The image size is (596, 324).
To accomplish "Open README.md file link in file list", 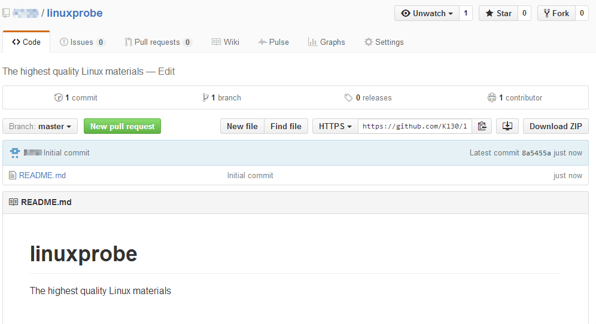I will tap(42, 176).
